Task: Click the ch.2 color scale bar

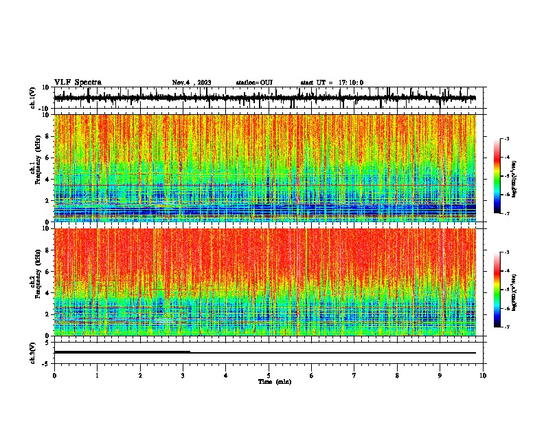Action: pos(497,290)
